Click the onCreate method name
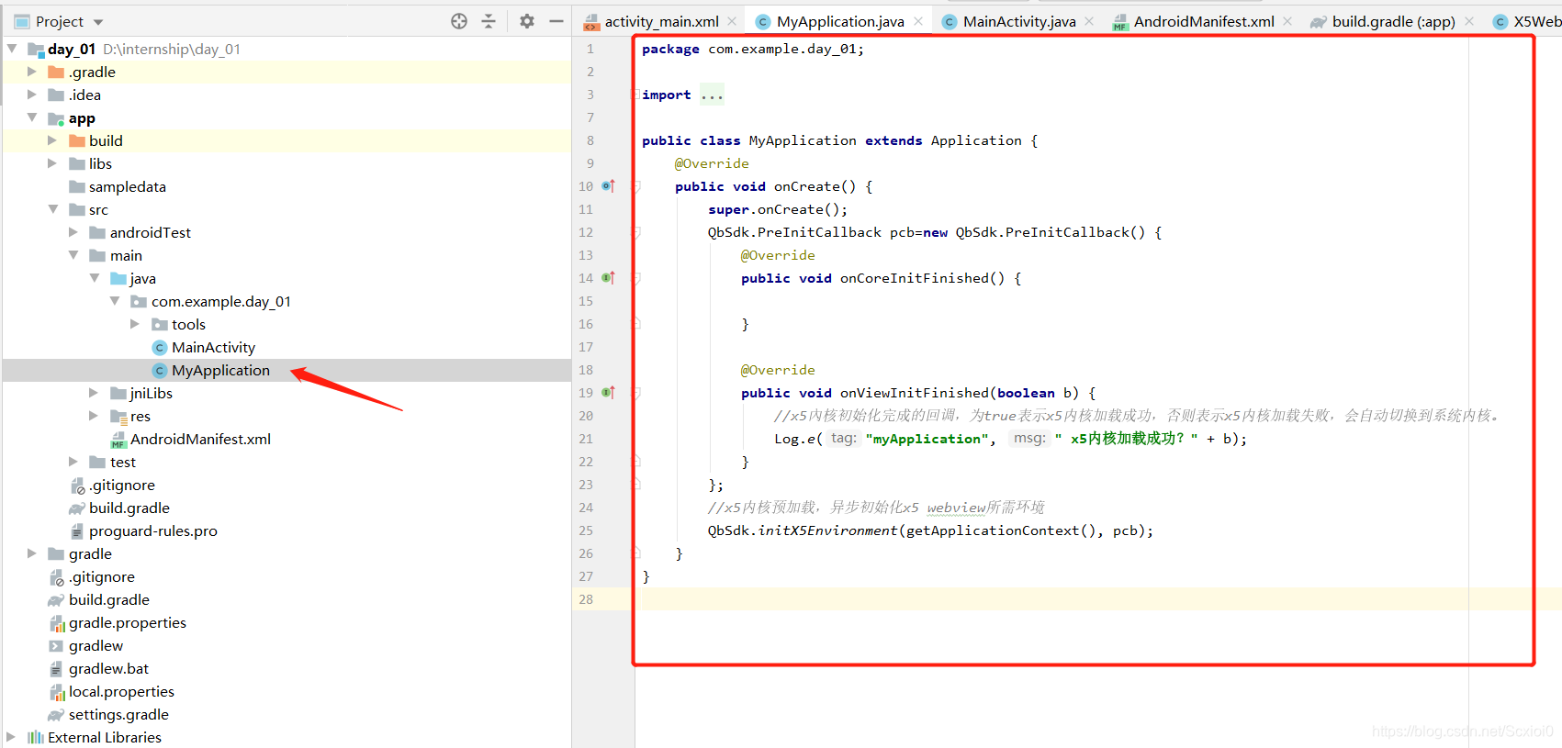 point(806,186)
